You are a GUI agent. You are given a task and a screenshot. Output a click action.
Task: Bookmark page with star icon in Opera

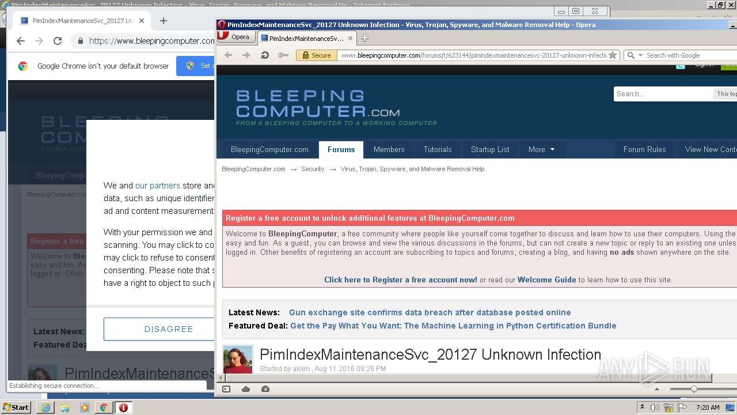613,55
